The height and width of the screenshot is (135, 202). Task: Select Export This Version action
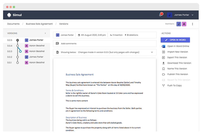tap(177, 58)
